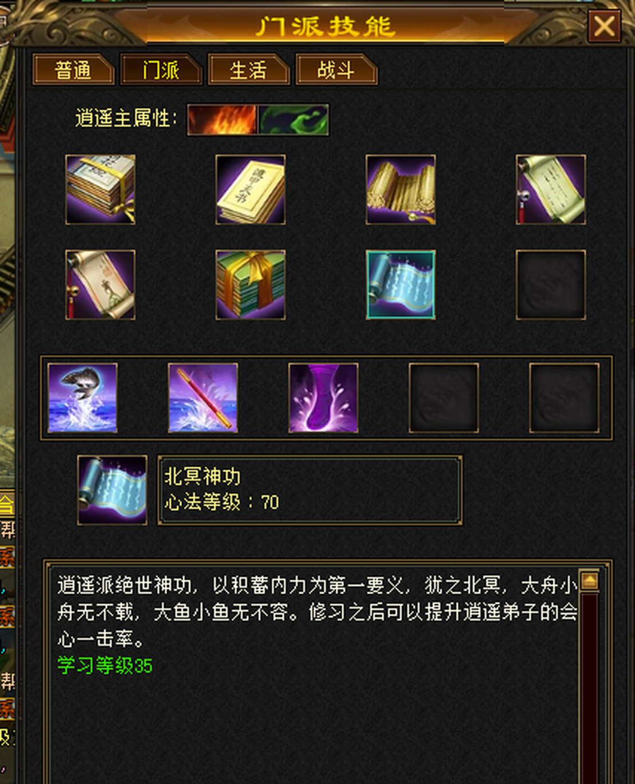Open the 门派 tab

(x=161, y=70)
